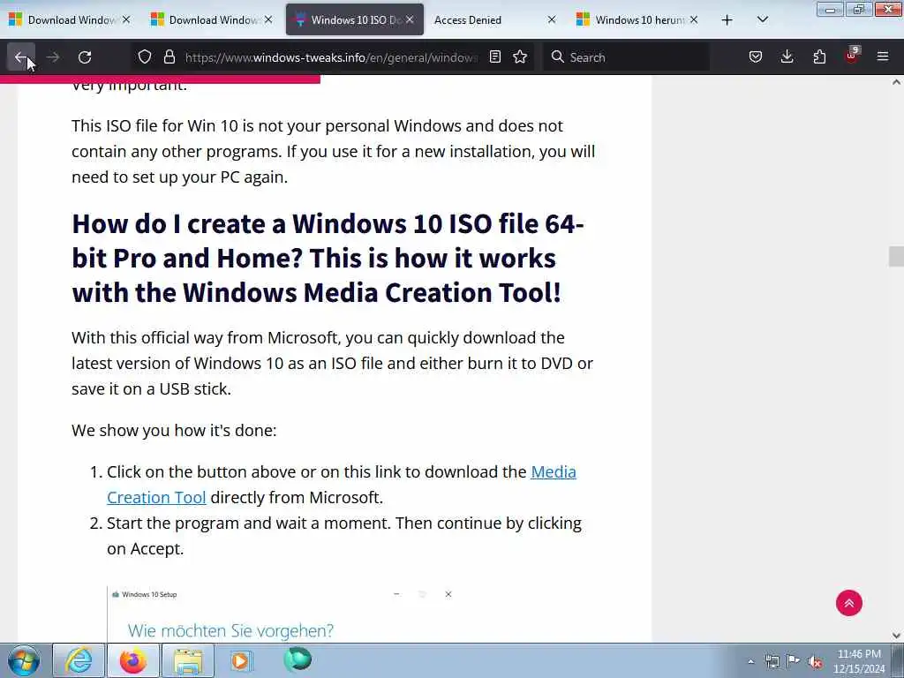Toggle reader view icon in address bar
The height and width of the screenshot is (678, 904).
494,57
